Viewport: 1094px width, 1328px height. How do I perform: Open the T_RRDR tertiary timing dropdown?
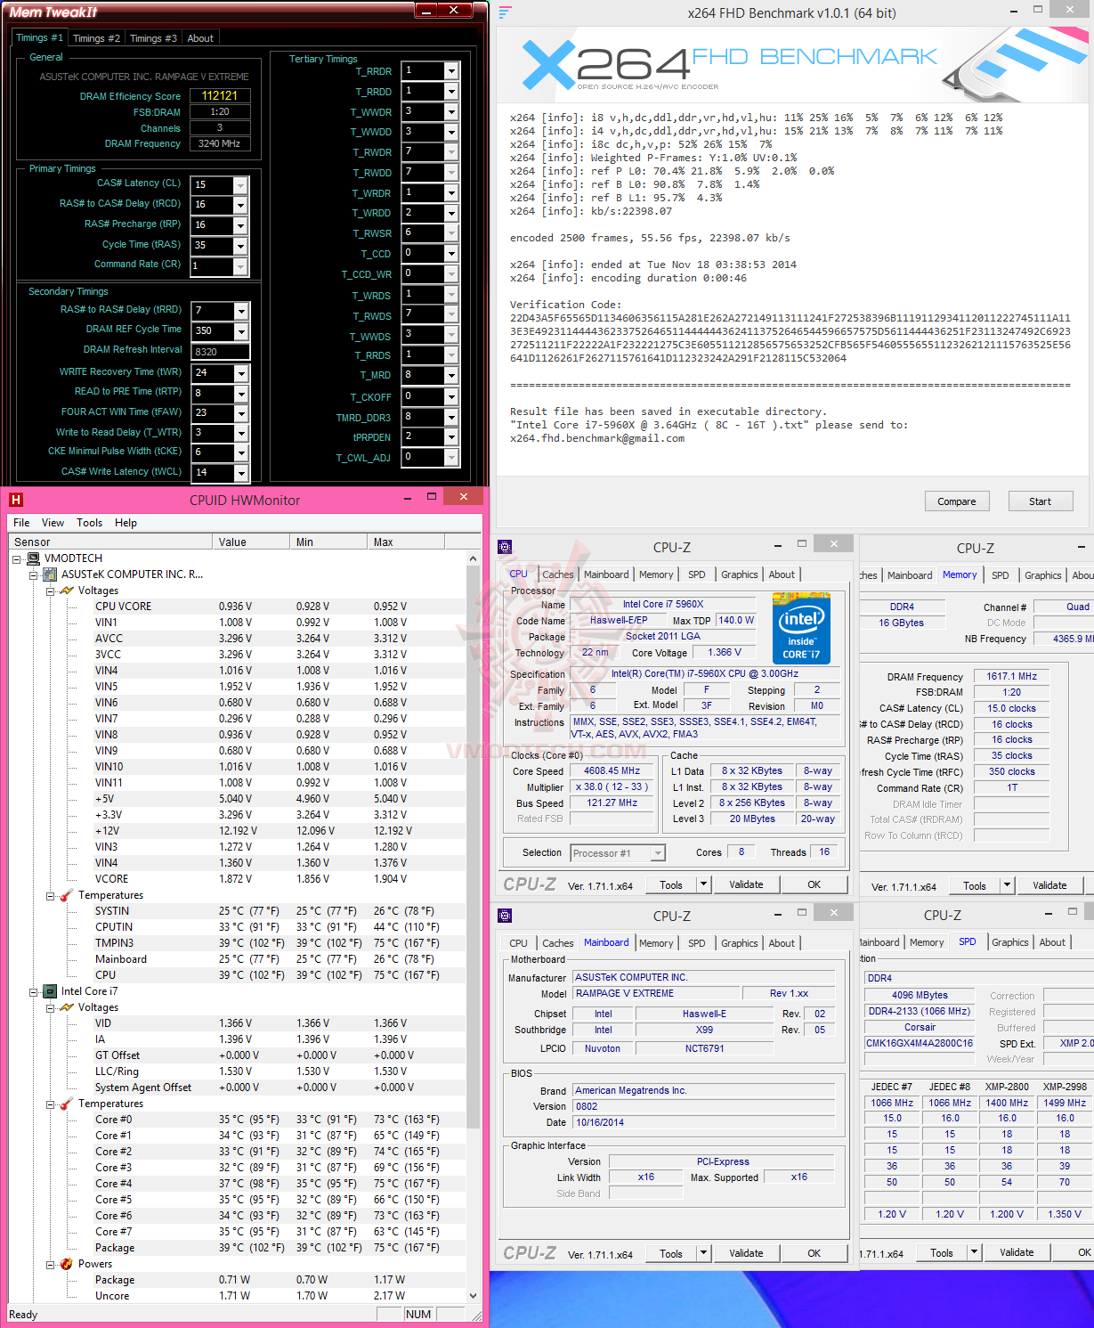tap(451, 71)
